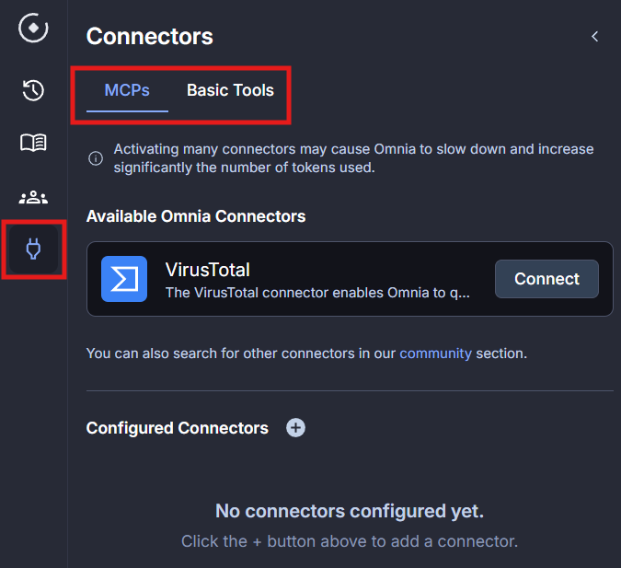Screen dimensions: 621x568
Task: Follow the community link
Action: pyautogui.click(x=435, y=353)
